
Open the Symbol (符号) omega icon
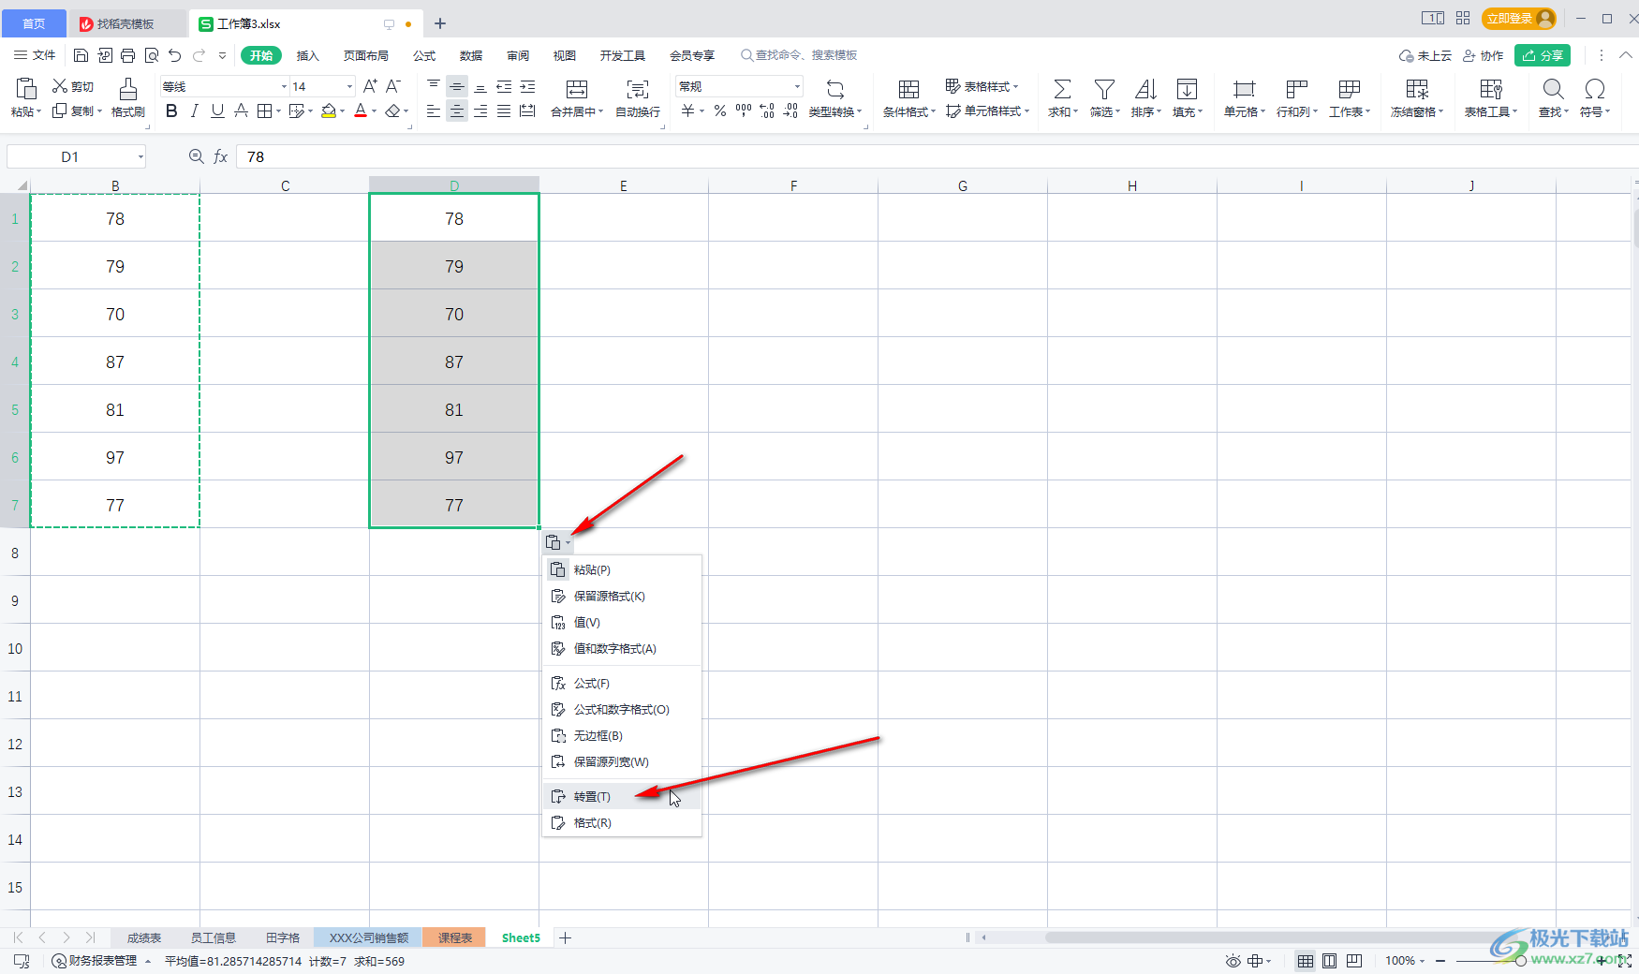1594,89
